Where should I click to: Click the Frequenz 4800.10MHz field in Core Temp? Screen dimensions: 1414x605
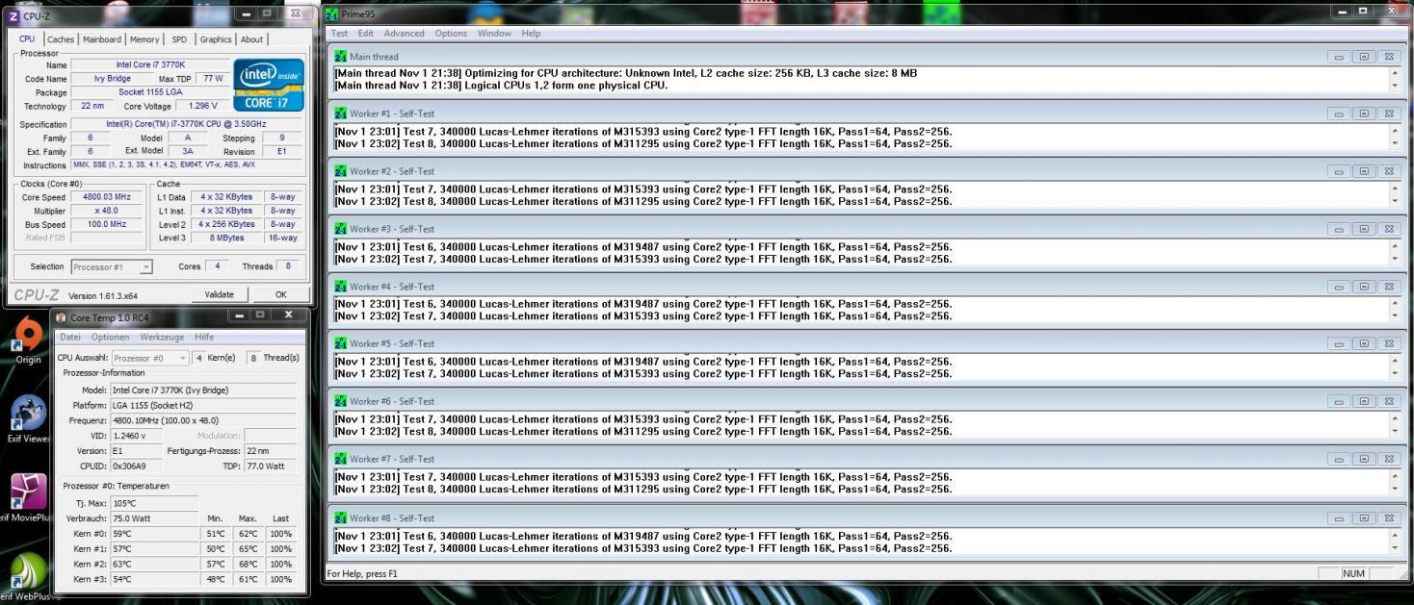tap(203, 420)
